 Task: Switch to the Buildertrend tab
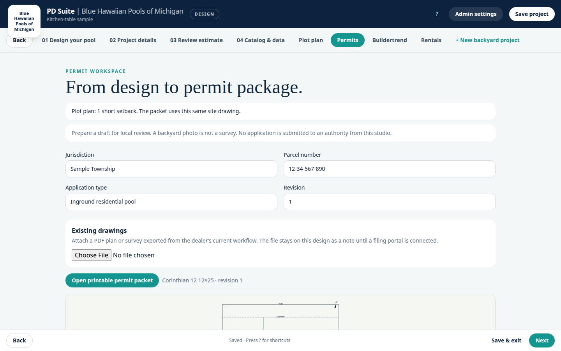pos(390,40)
